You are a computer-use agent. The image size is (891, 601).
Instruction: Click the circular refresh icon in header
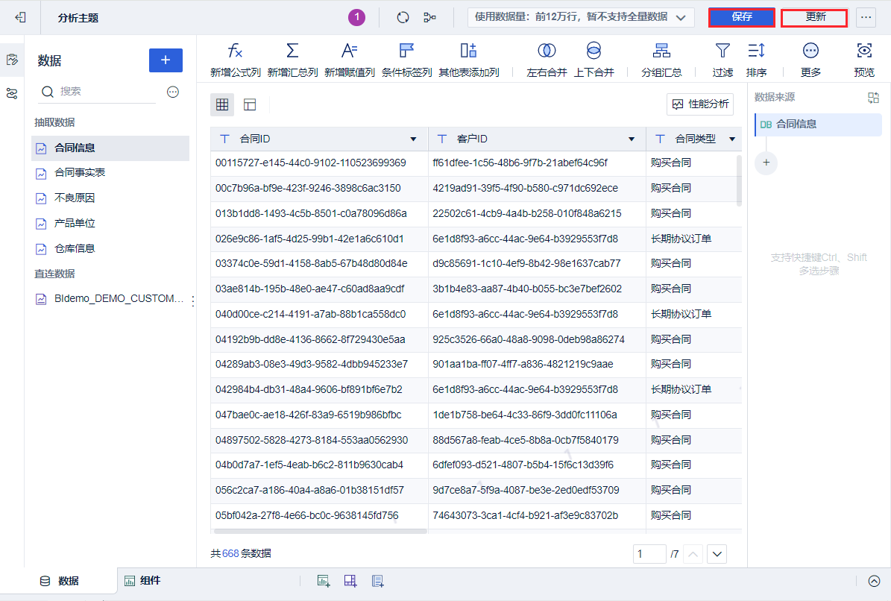click(x=403, y=18)
